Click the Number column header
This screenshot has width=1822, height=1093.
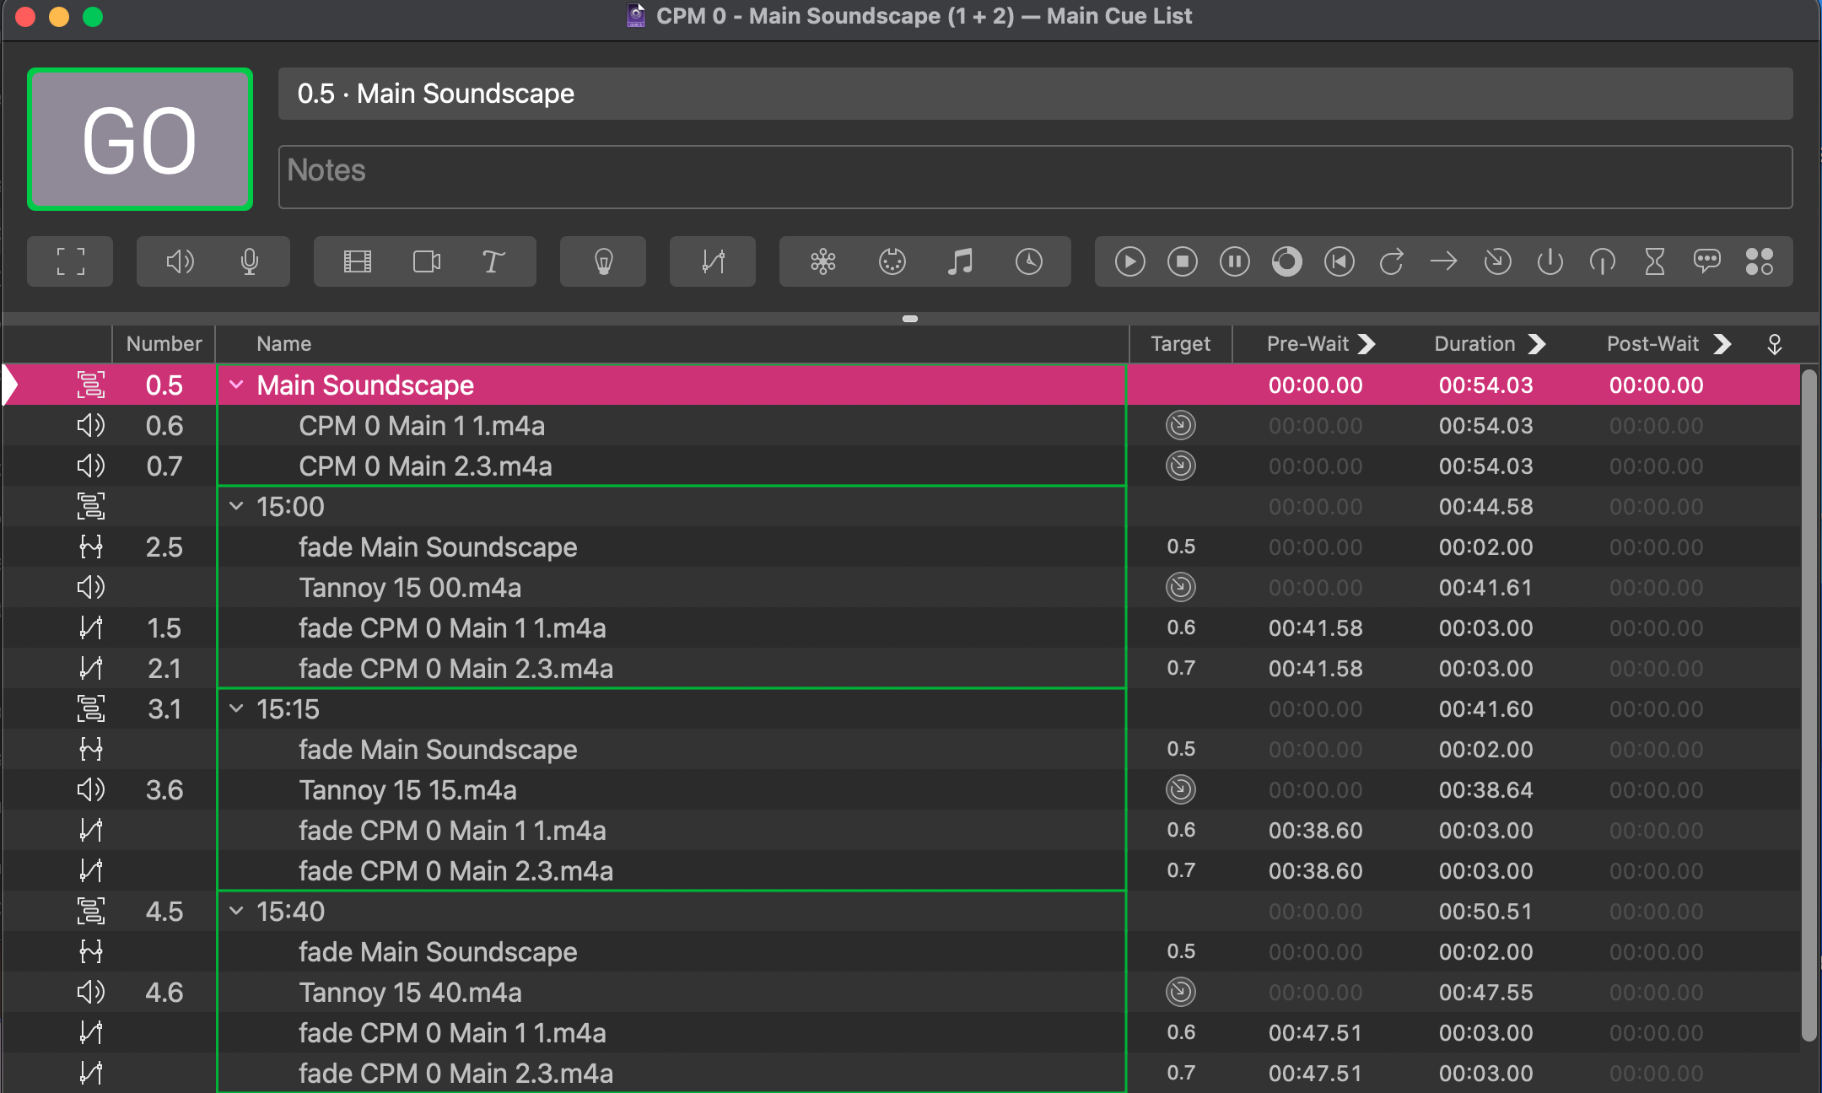[164, 344]
